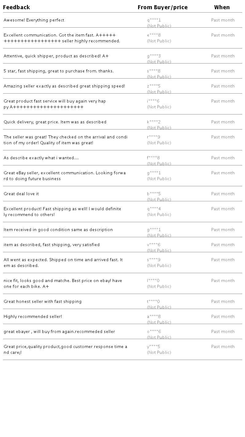Click the "Awesome! Everything perfect" feedback comment
The height and width of the screenshot is (437, 245).
34,20
